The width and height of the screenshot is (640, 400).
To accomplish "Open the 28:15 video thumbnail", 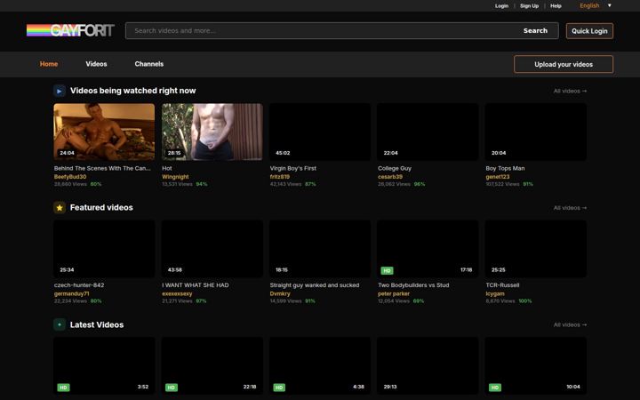I will coord(212,132).
